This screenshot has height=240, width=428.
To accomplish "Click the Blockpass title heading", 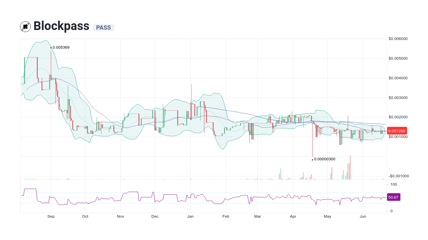I will click(x=61, y=26).
